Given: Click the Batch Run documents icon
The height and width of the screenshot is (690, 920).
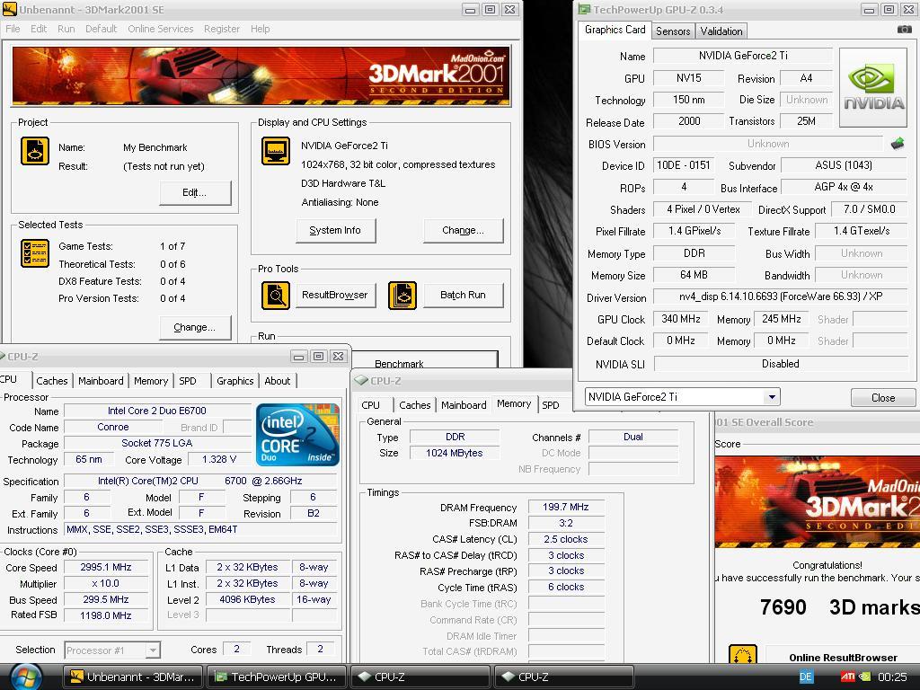Looking at the screenshot, I should tap(402, 296).
